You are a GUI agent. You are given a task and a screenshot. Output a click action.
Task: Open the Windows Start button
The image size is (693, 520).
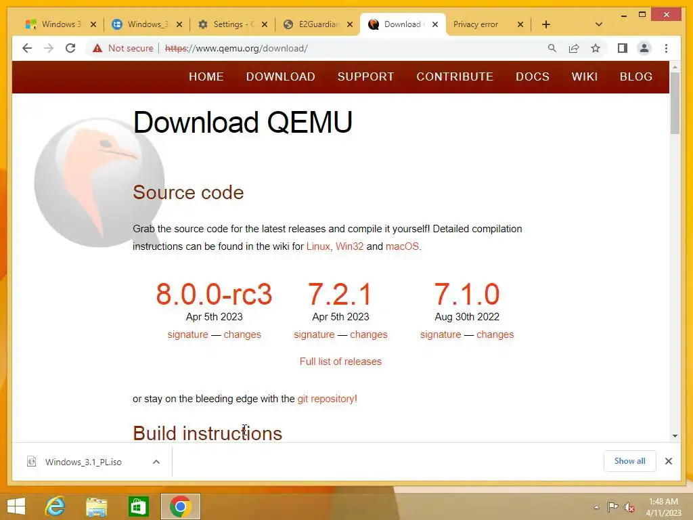(x=16, y=506)
